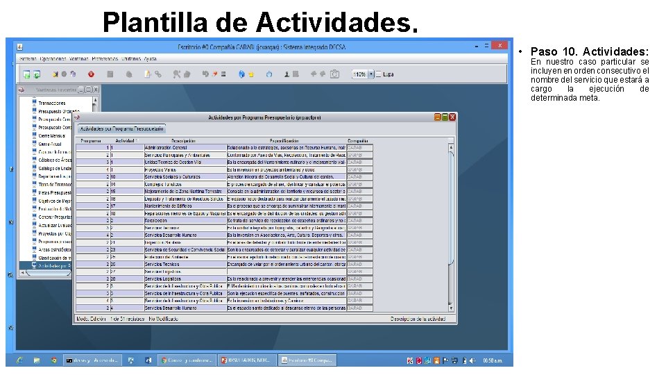Click the activities table vertical scrollbar thumb
This screenshot has width=666, height=375.
[451, 208]
